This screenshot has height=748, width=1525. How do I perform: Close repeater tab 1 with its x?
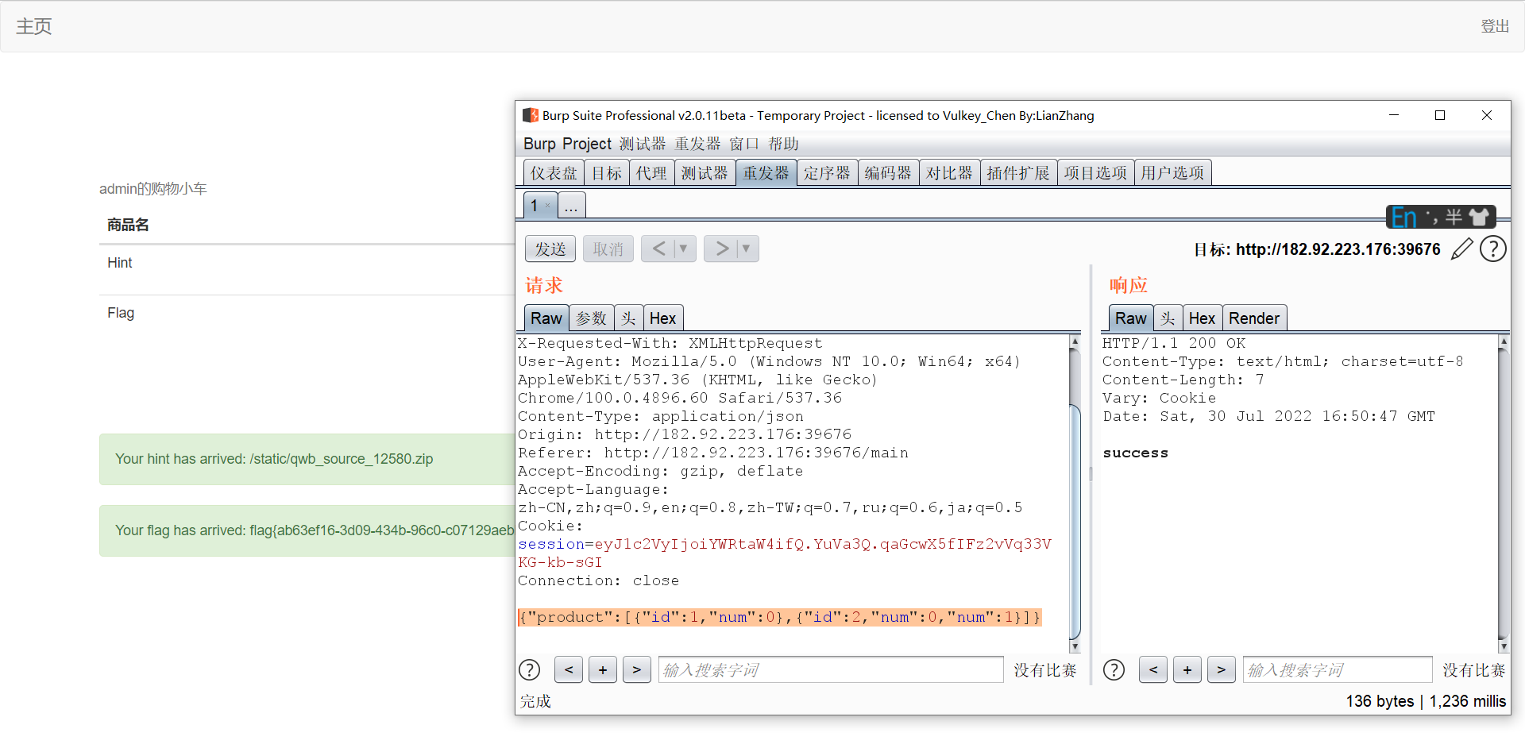547,206
